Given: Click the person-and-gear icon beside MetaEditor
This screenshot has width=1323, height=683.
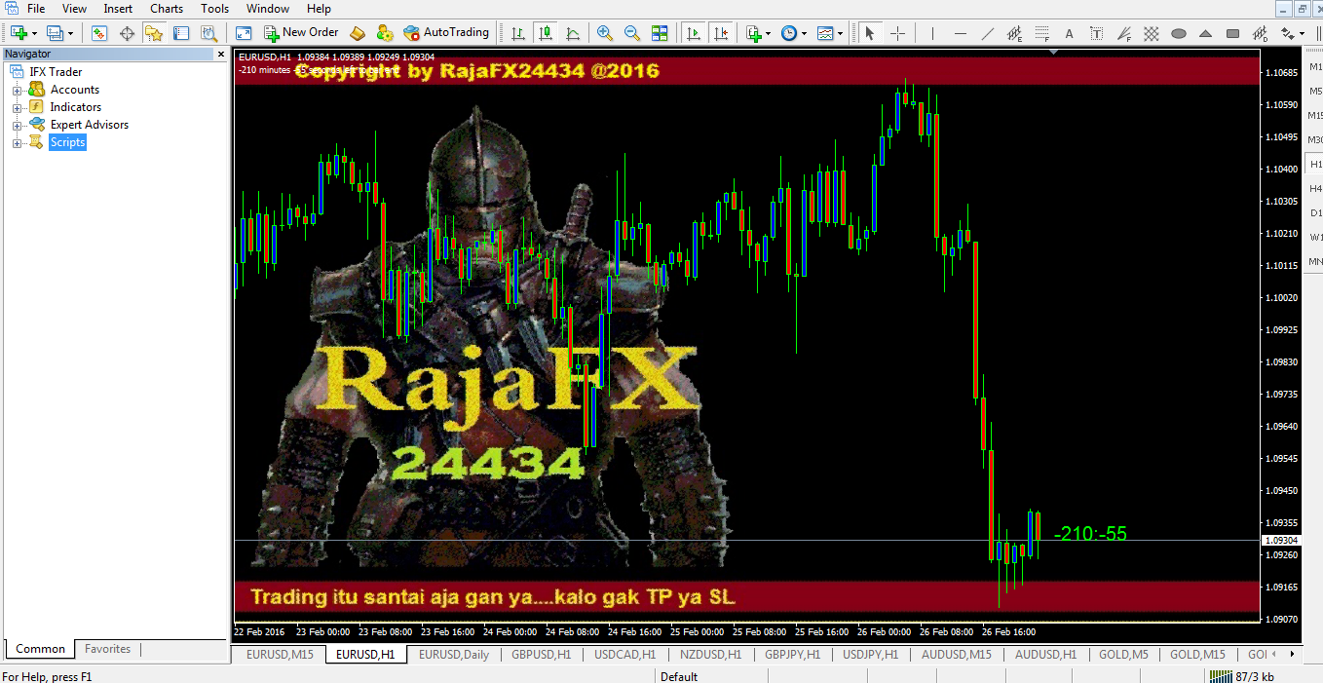Looking at the screenshot, I should 385,33.
